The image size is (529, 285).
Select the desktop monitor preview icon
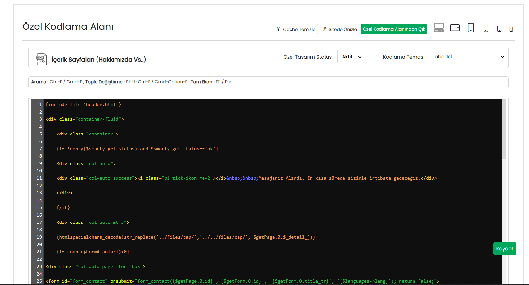click(439, 28)
